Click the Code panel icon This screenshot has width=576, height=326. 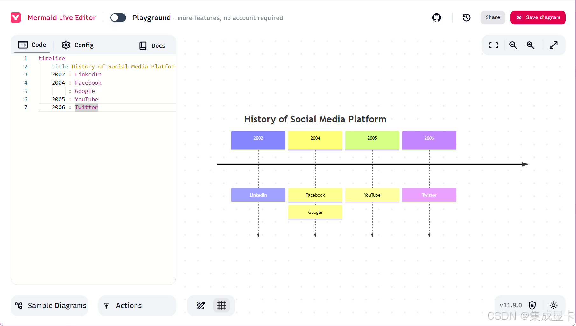pyautogui.click(x=23, y=45)
